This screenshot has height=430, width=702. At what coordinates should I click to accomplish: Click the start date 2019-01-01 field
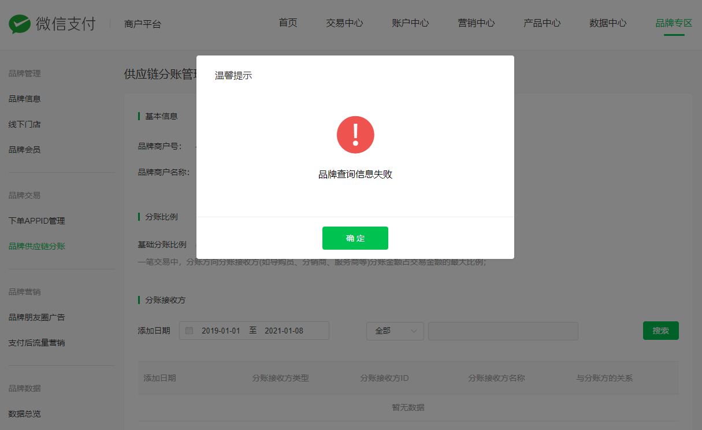(221, 331)
